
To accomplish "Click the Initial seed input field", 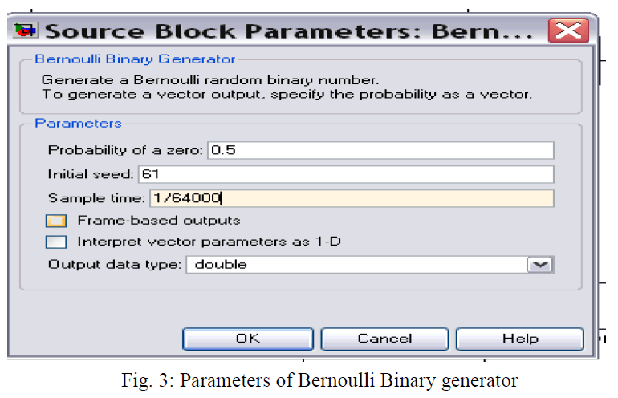I will tap(346, 174).
